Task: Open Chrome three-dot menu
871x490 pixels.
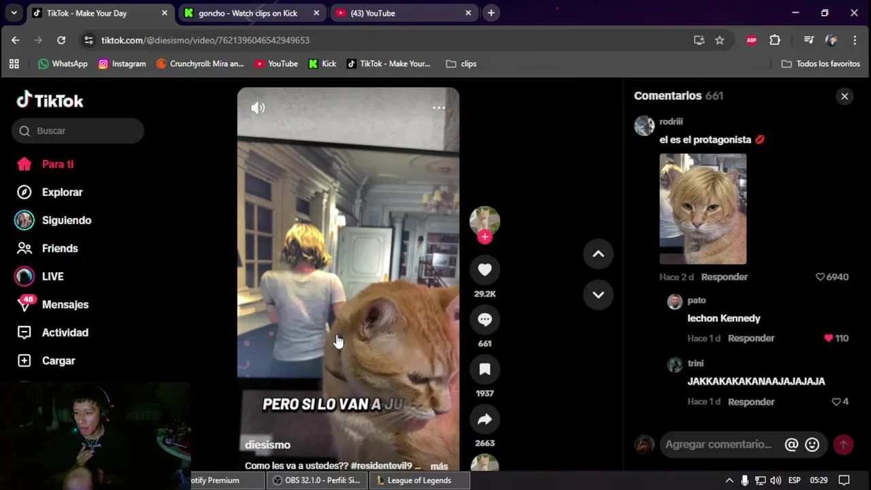Action: pos(855,40)
